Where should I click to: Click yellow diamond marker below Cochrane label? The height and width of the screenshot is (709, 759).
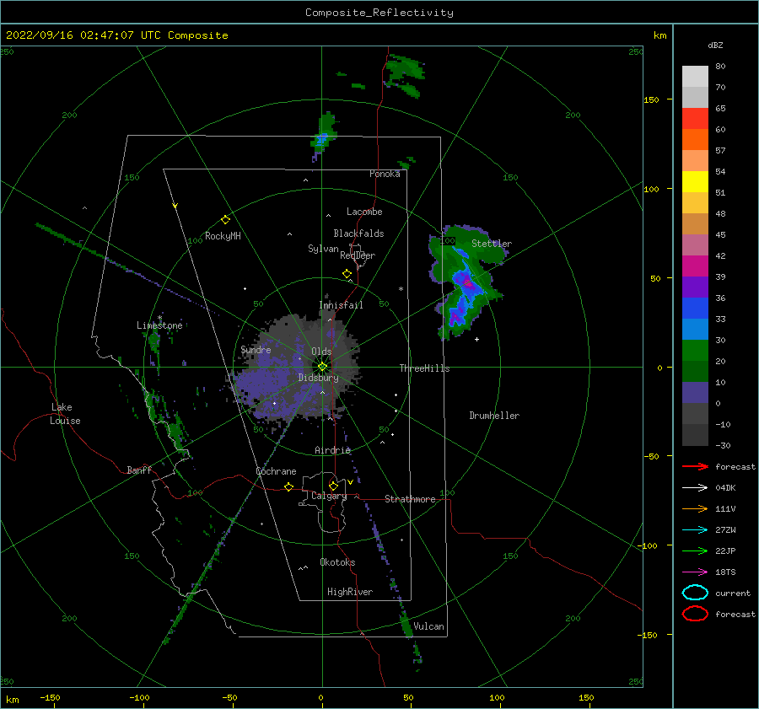(x=289, y=487)
